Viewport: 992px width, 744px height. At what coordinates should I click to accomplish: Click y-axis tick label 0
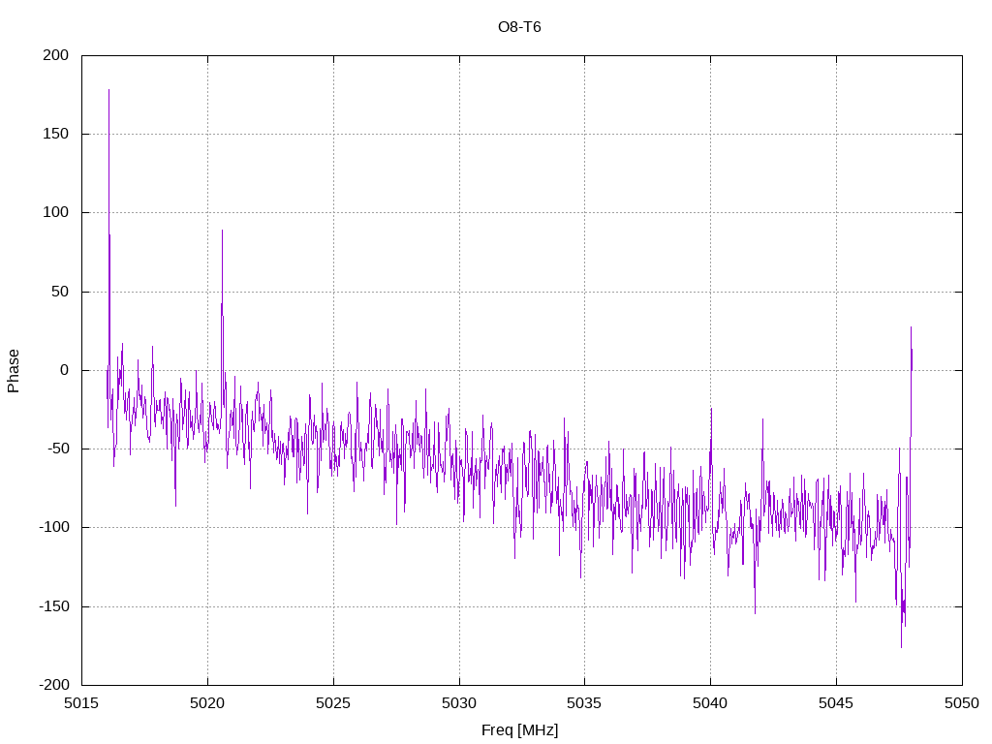pos(65,370)
